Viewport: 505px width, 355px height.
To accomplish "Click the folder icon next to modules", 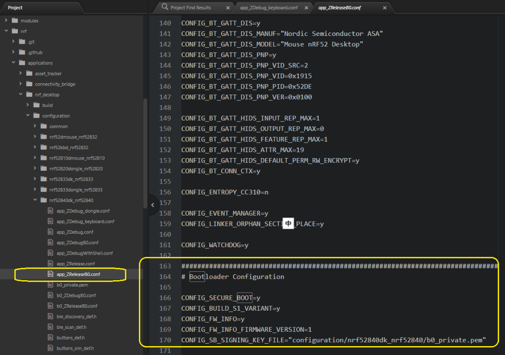I will tap(14, 21).
